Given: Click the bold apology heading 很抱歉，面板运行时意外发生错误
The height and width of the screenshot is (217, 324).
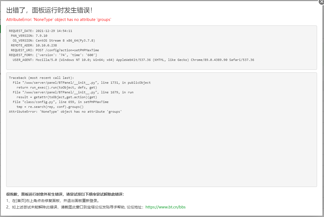Looking at the screenshot, I should tap(65, 194).
